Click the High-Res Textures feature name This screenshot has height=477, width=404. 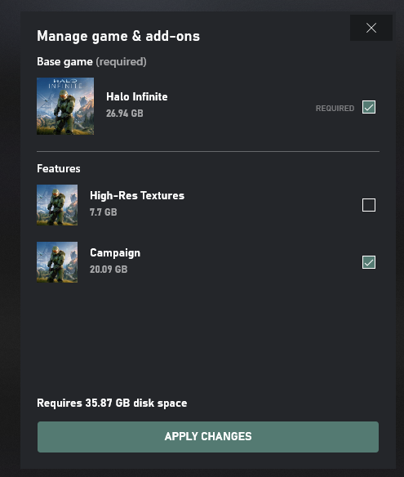(137, 195)
